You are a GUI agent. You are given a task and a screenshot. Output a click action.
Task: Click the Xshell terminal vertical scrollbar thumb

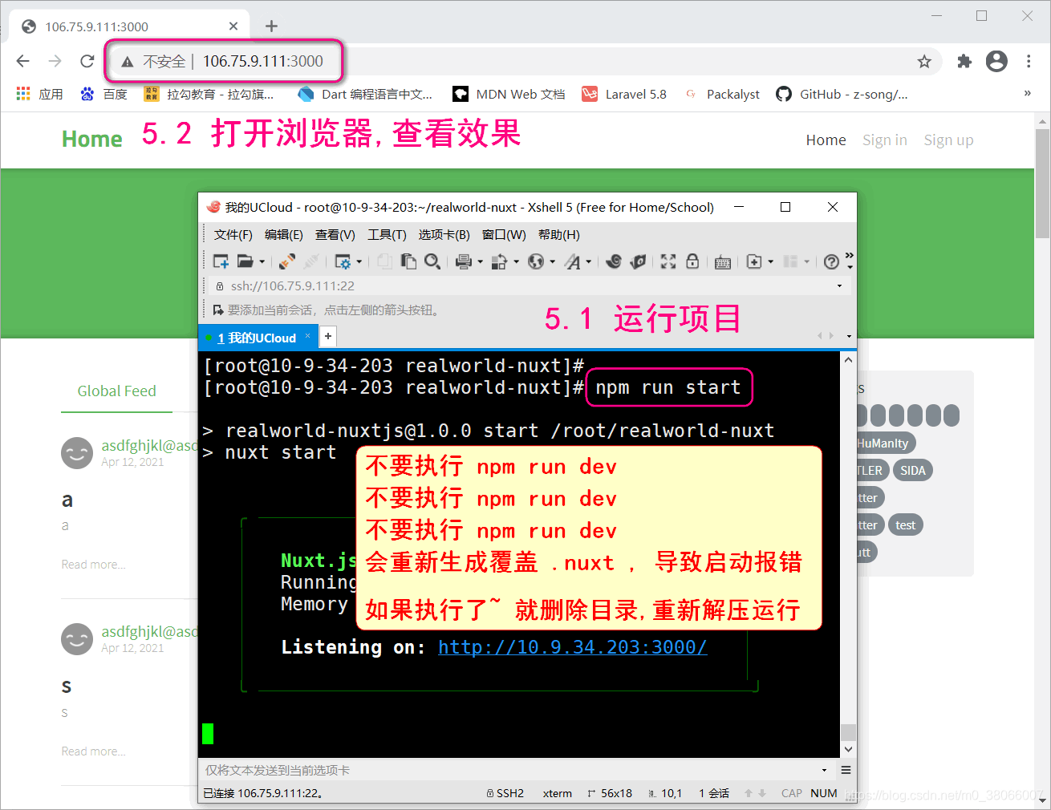coord(848,732)
